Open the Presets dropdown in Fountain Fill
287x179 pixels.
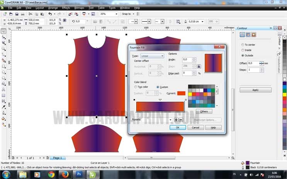(170, 120)
